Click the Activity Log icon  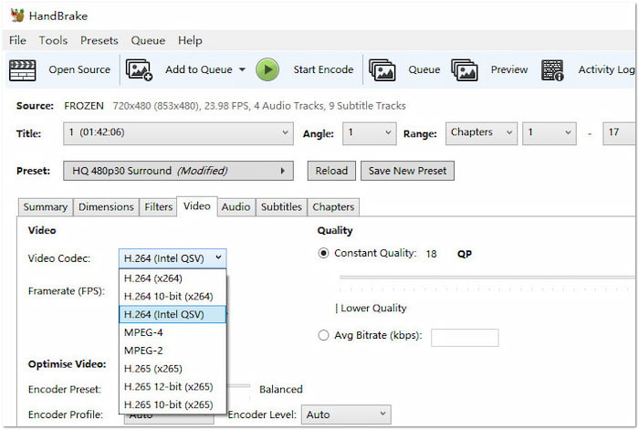click(552, 70)
